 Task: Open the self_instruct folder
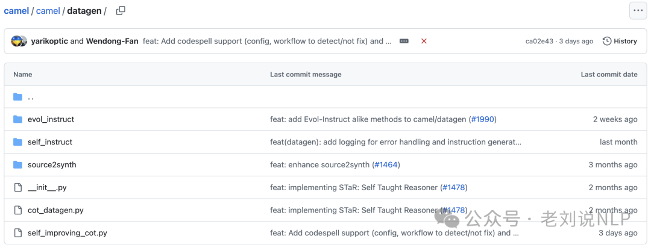[x=50, y=142]
